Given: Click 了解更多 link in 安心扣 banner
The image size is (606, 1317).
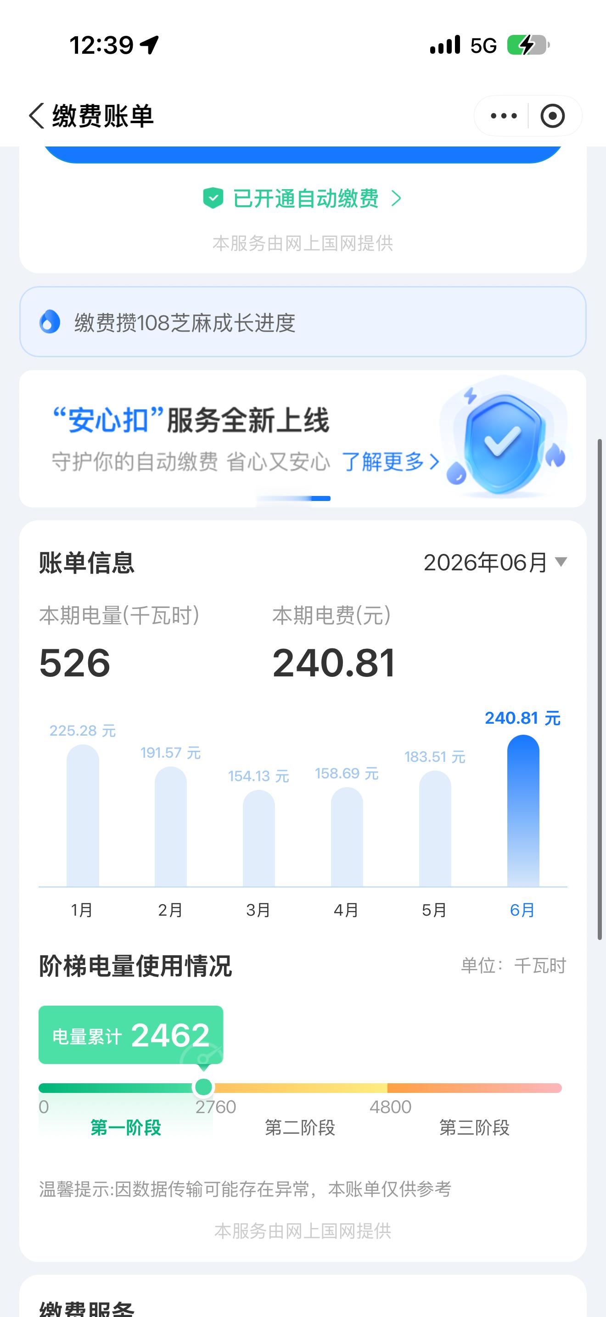Looking at the screenshot, I should pyautogui.click(x=390, y=462).
